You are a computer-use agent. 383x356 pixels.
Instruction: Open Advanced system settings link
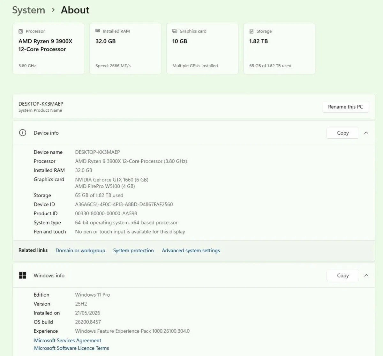click(191, 250)
